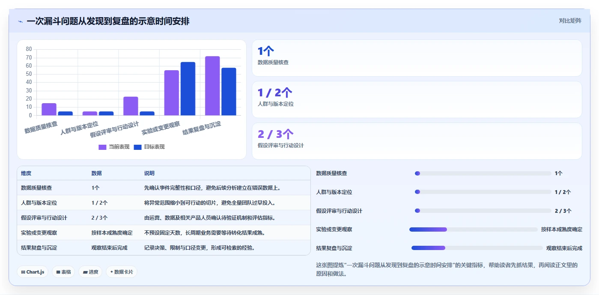Click the 2 / 3个 value in the table

tap(99, 218)
